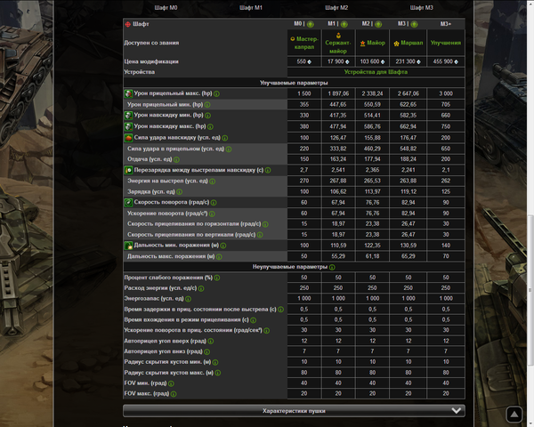
Task: Click the 231 300 price cell
Action: coord(408,61)
